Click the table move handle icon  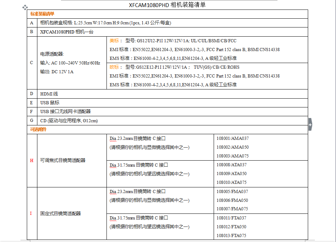coord(25,7)
